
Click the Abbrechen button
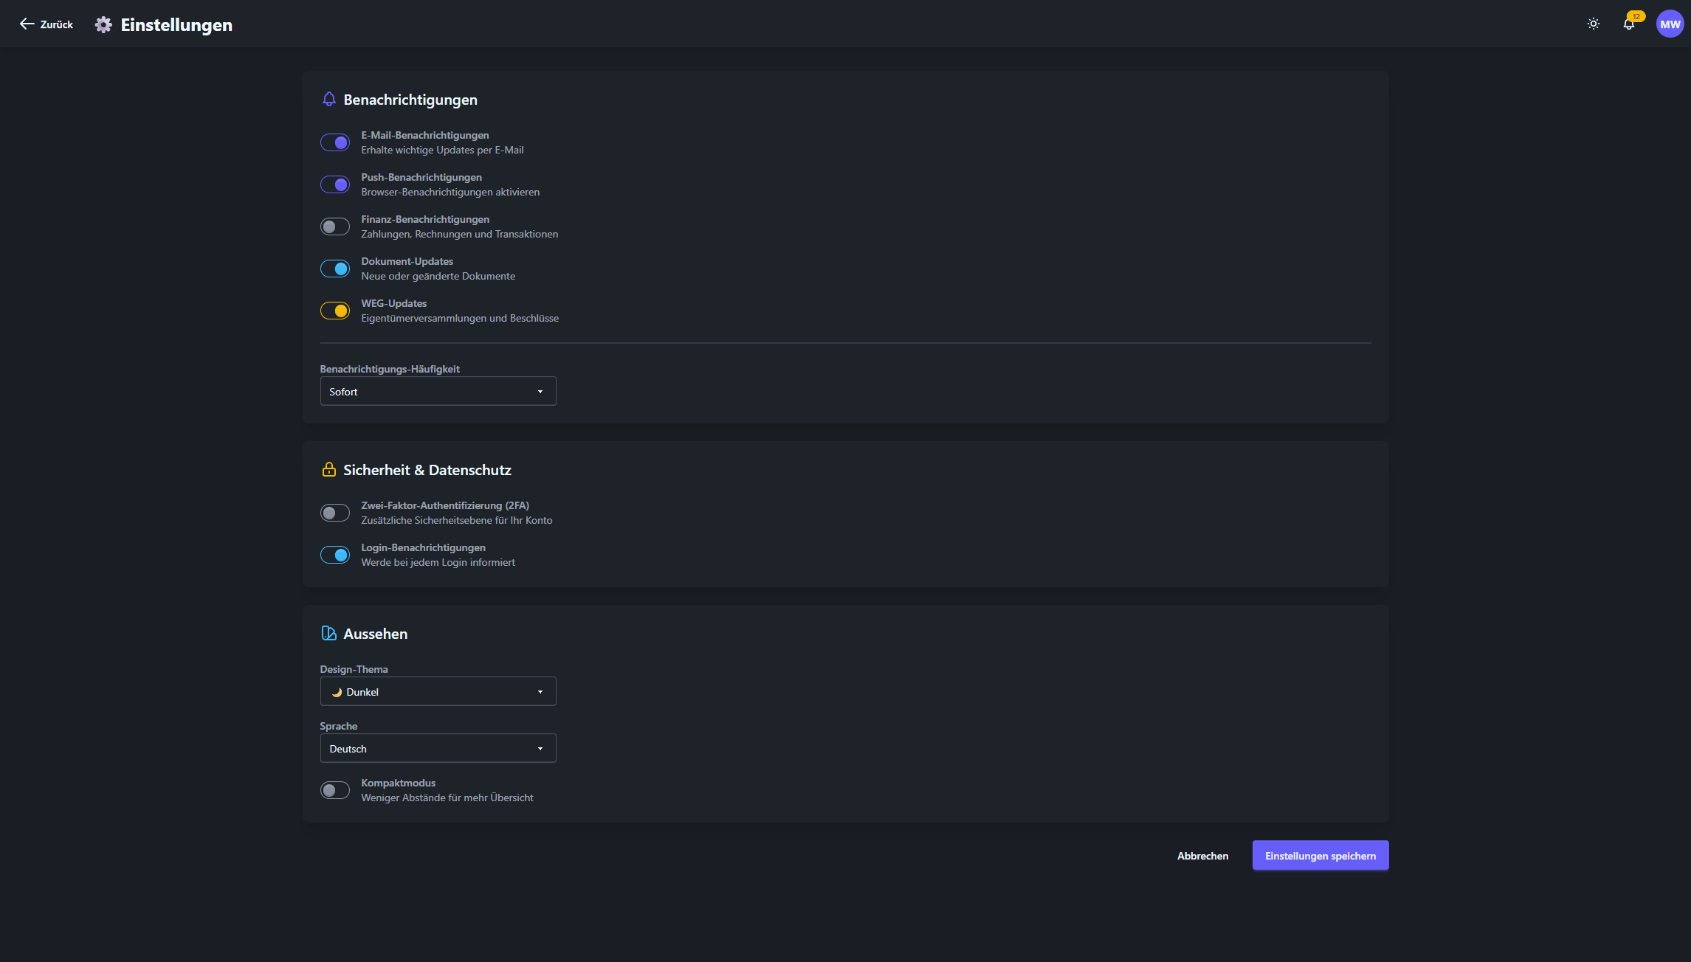click(1202, 856)
